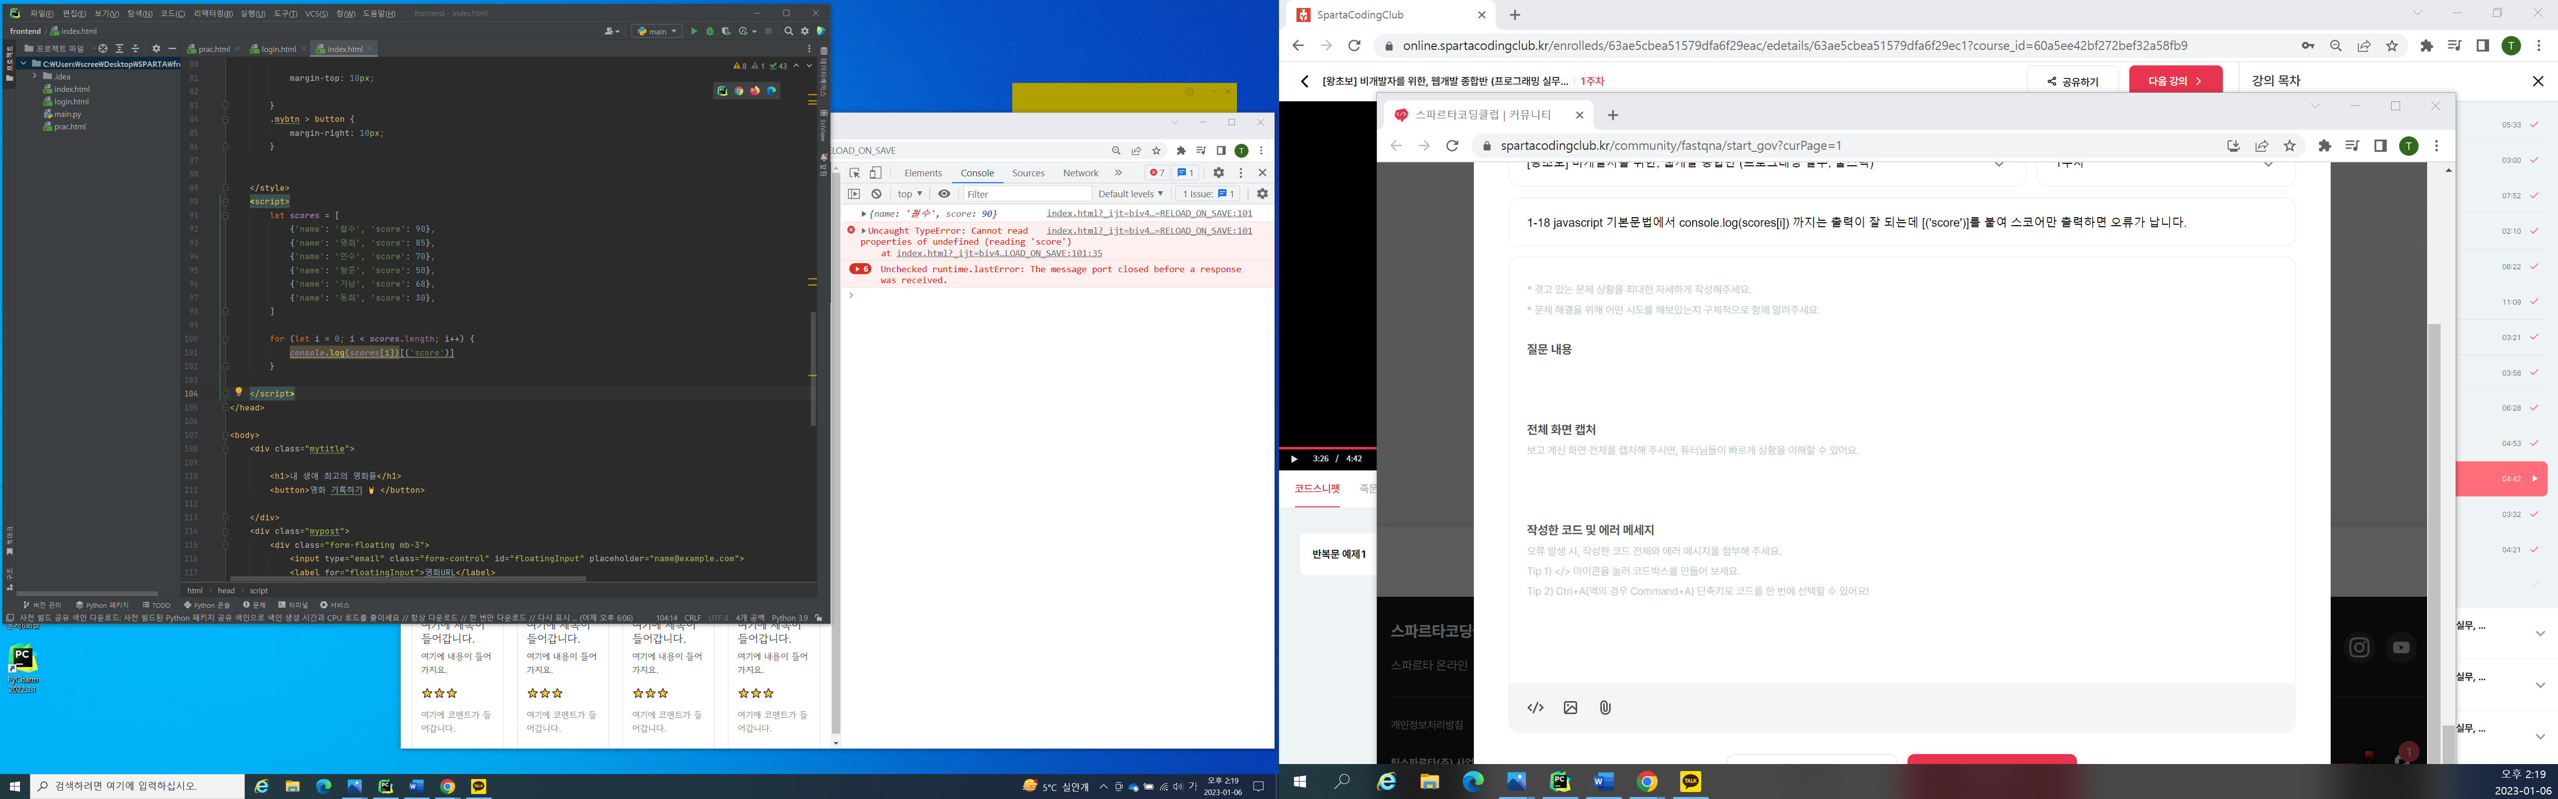Image resolution: width=2558 pixels, height=799 pixels.
Task: Collapse the project root folder
Action: tap(23, 63)
